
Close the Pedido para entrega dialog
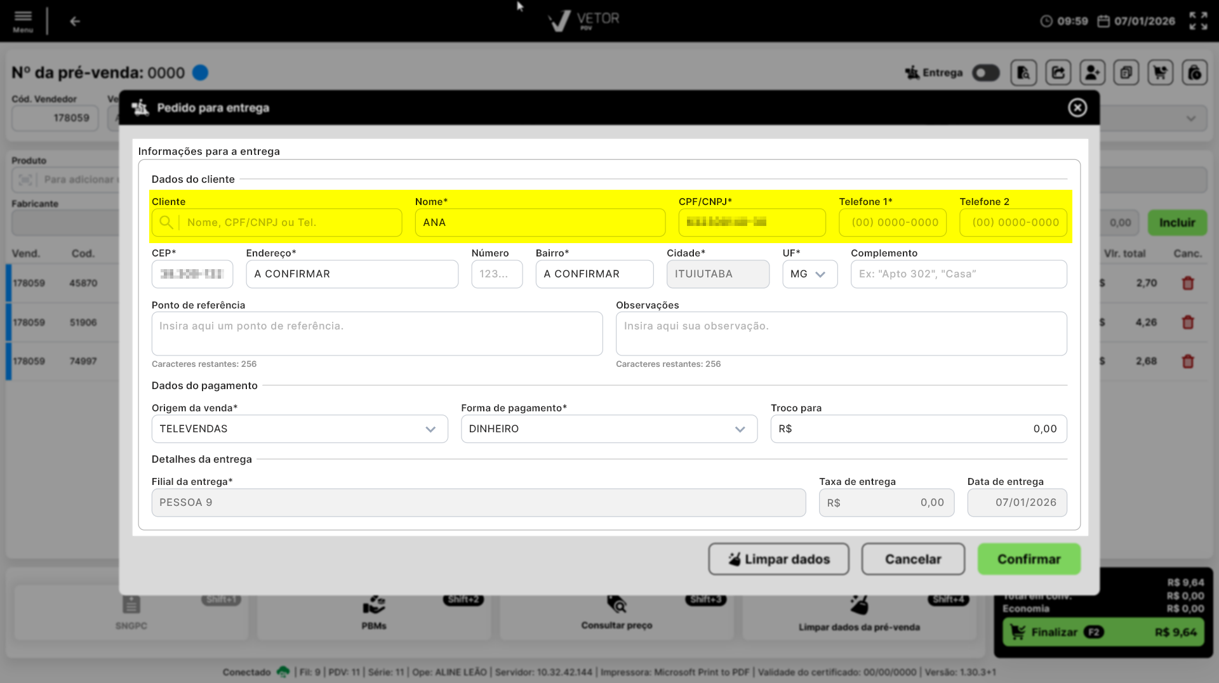[1077, 108]
